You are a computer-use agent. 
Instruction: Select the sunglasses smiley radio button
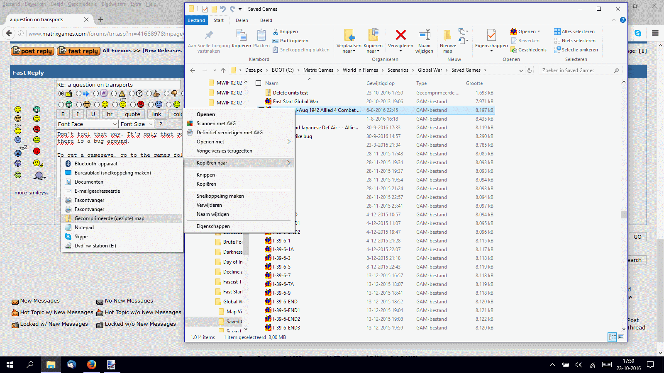coord(79,104)
